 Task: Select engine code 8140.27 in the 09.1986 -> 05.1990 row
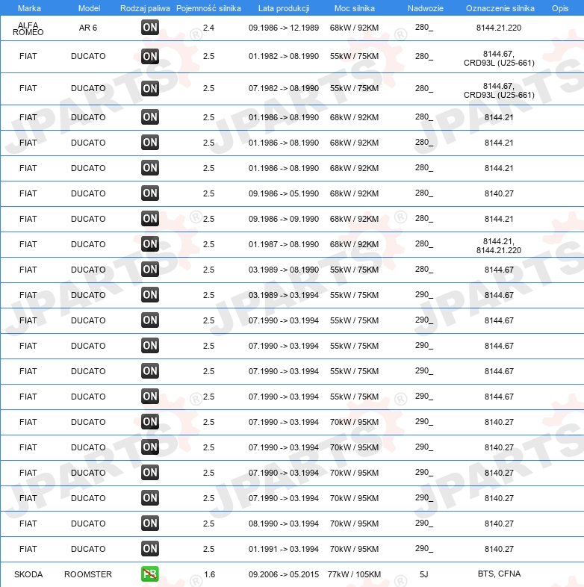pyautogui.click(x=499, y=193)
